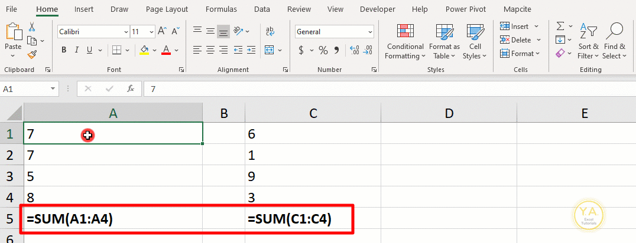The height and width of the screenshot is (243, 636).
Task: Open the Page Layout tab
Action: [167, 9]
